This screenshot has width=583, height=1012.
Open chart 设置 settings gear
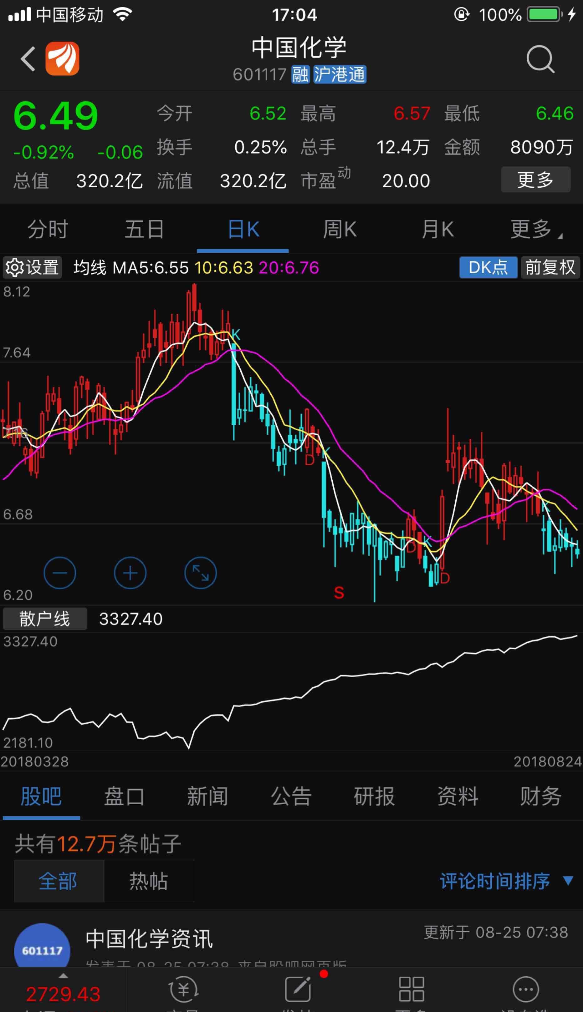32,267
